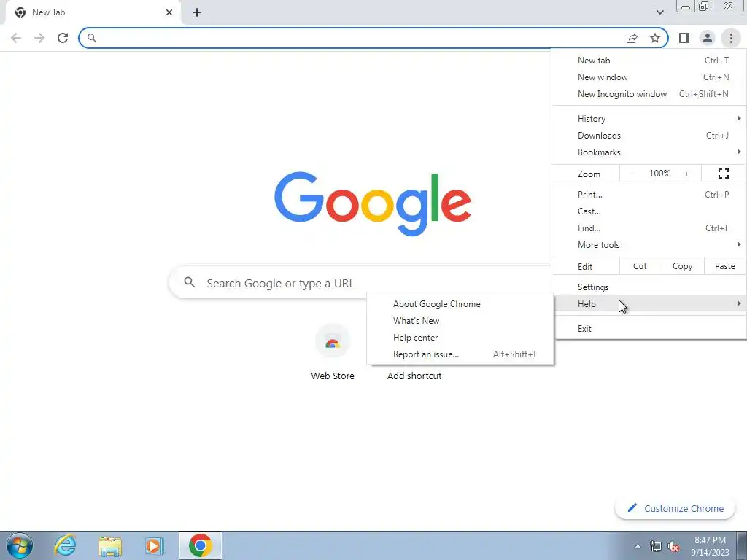This screenshot has height=560, width=747.
Task: Select New tab in the menu
Action: [649, 61]
